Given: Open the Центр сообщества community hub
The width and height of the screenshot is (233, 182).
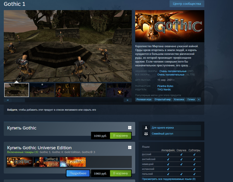Looking at the screenshot, I should (x=187, y=4).
